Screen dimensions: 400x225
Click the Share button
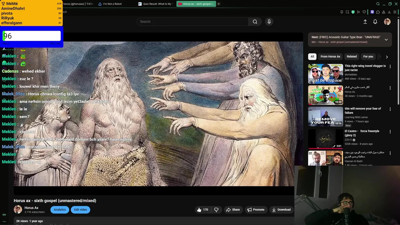pyautogui.click(x=233, y=210)
